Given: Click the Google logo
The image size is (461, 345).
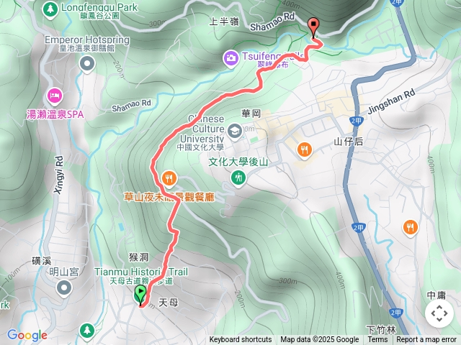Looking at the screenshot, I should 27,335.
